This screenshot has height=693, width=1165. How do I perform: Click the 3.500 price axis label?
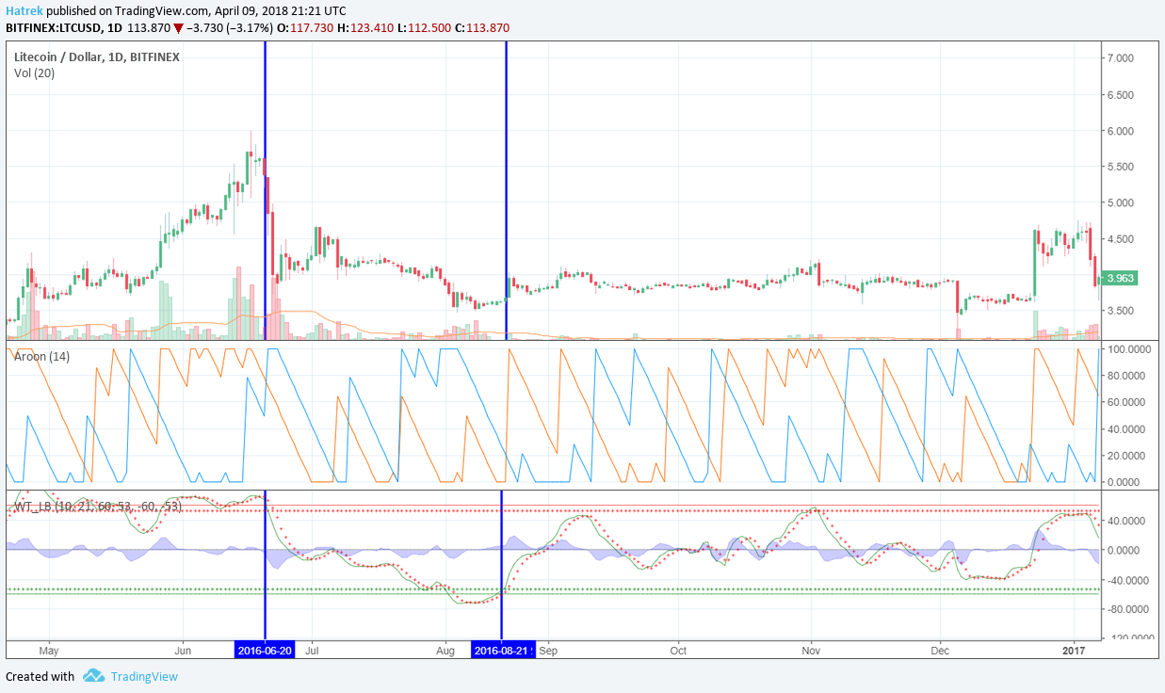[x=1120, y=311]
